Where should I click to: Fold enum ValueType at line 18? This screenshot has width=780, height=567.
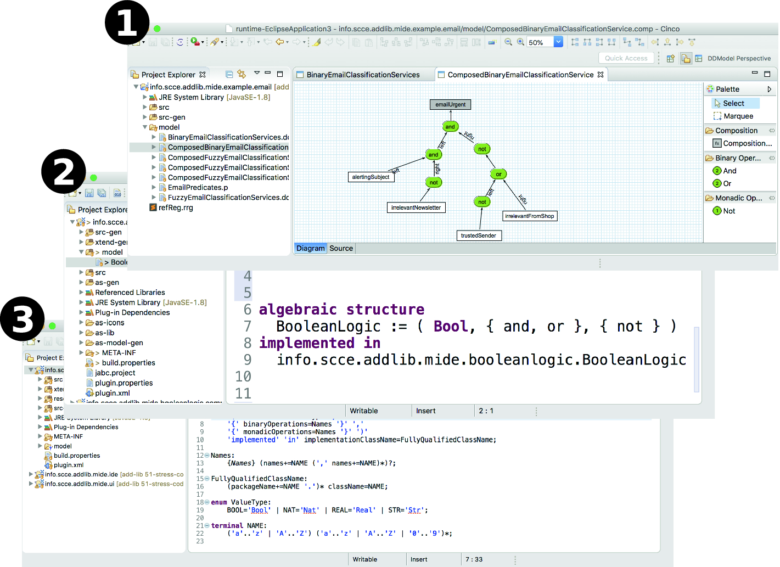207,502
